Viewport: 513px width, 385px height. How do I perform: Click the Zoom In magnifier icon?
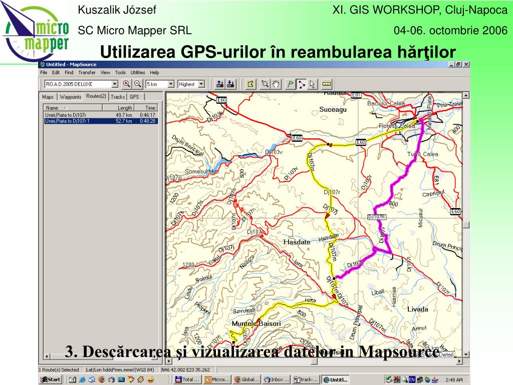coord(126,84)
